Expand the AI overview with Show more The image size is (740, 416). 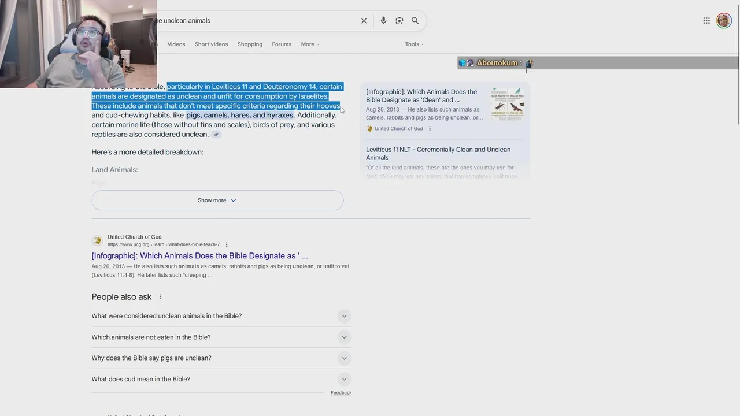tap(217, 200)
